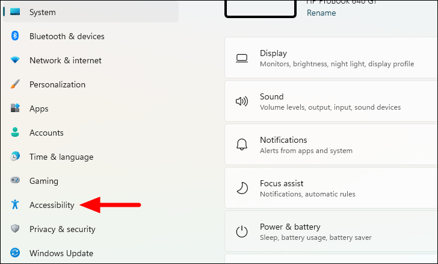Click the Gaming controller icon
This screenshot has width=438, height=264.
click(16, 181)
